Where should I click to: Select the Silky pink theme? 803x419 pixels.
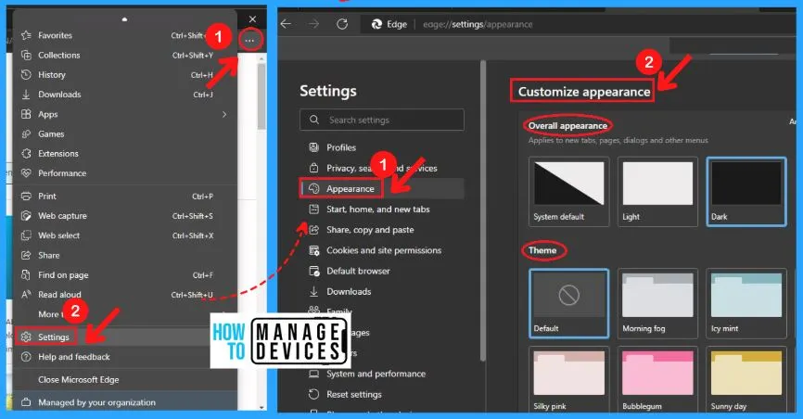569,379
